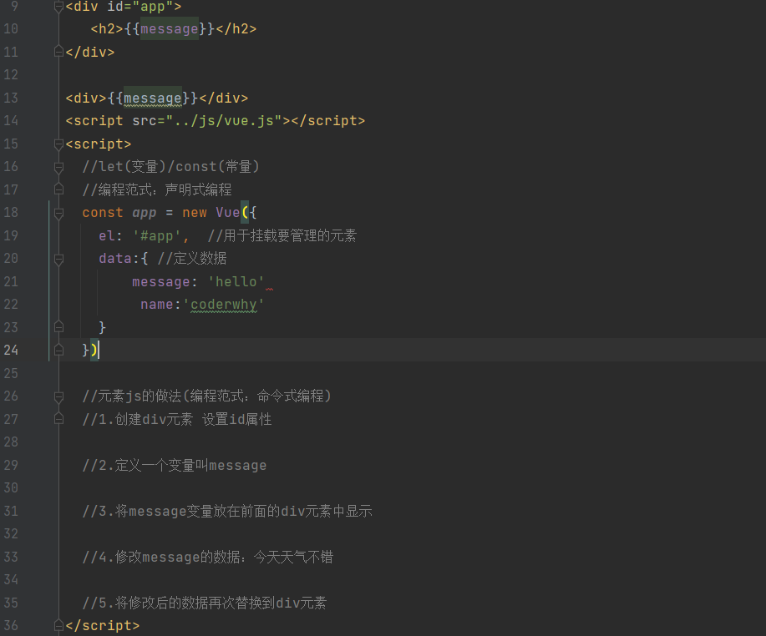Collapse the comment block starting at line 26
Screen dimensions: 766x636
point(57,396)
